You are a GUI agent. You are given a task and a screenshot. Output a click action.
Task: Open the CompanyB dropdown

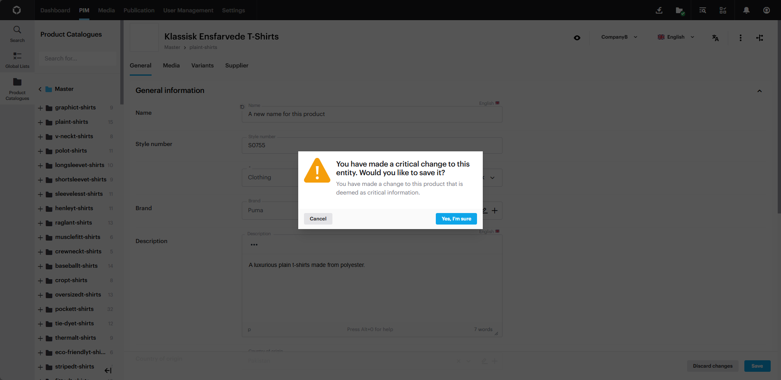tap(619, 37)
